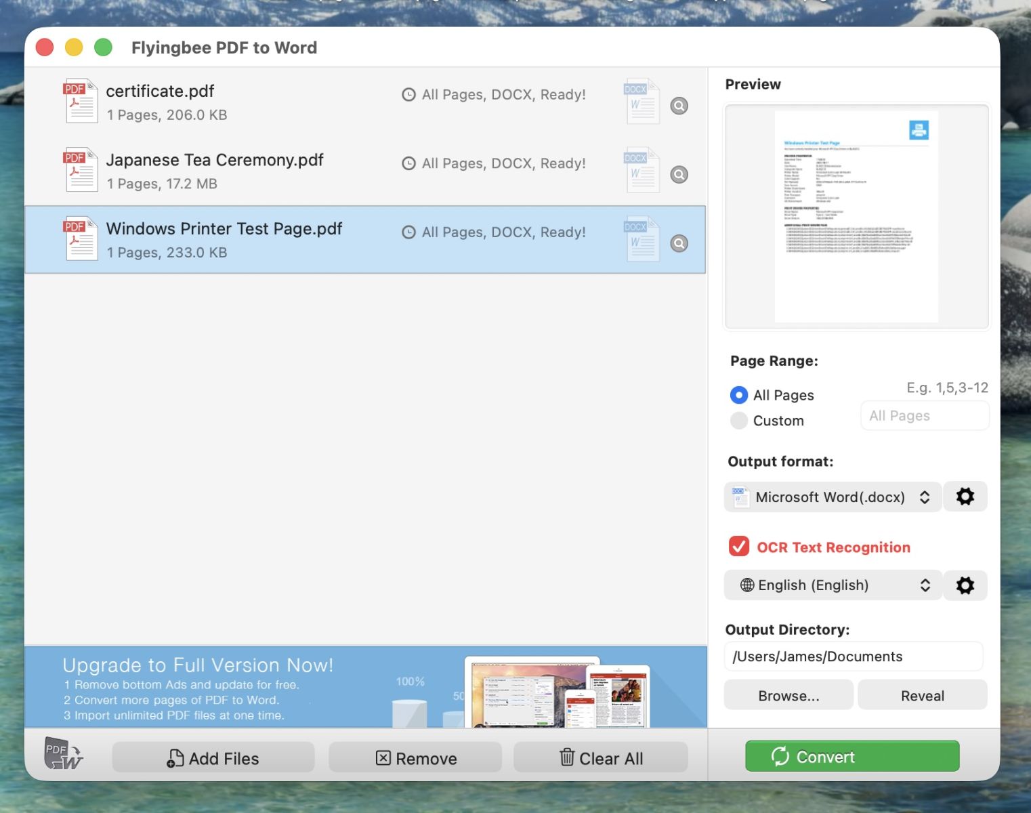
Task: Click the magnifier icon for Windows Printer Test Page.pdf
Action: (x=679, y=243)
